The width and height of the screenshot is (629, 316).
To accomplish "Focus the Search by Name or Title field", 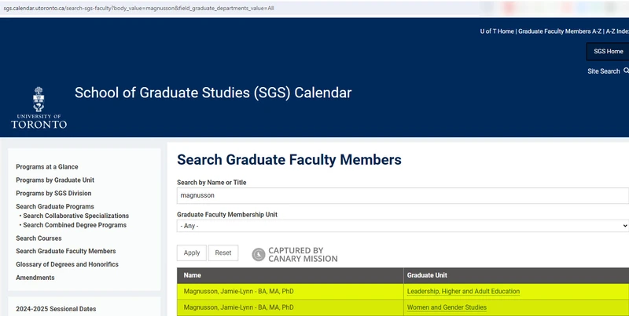I will point(403,195).
